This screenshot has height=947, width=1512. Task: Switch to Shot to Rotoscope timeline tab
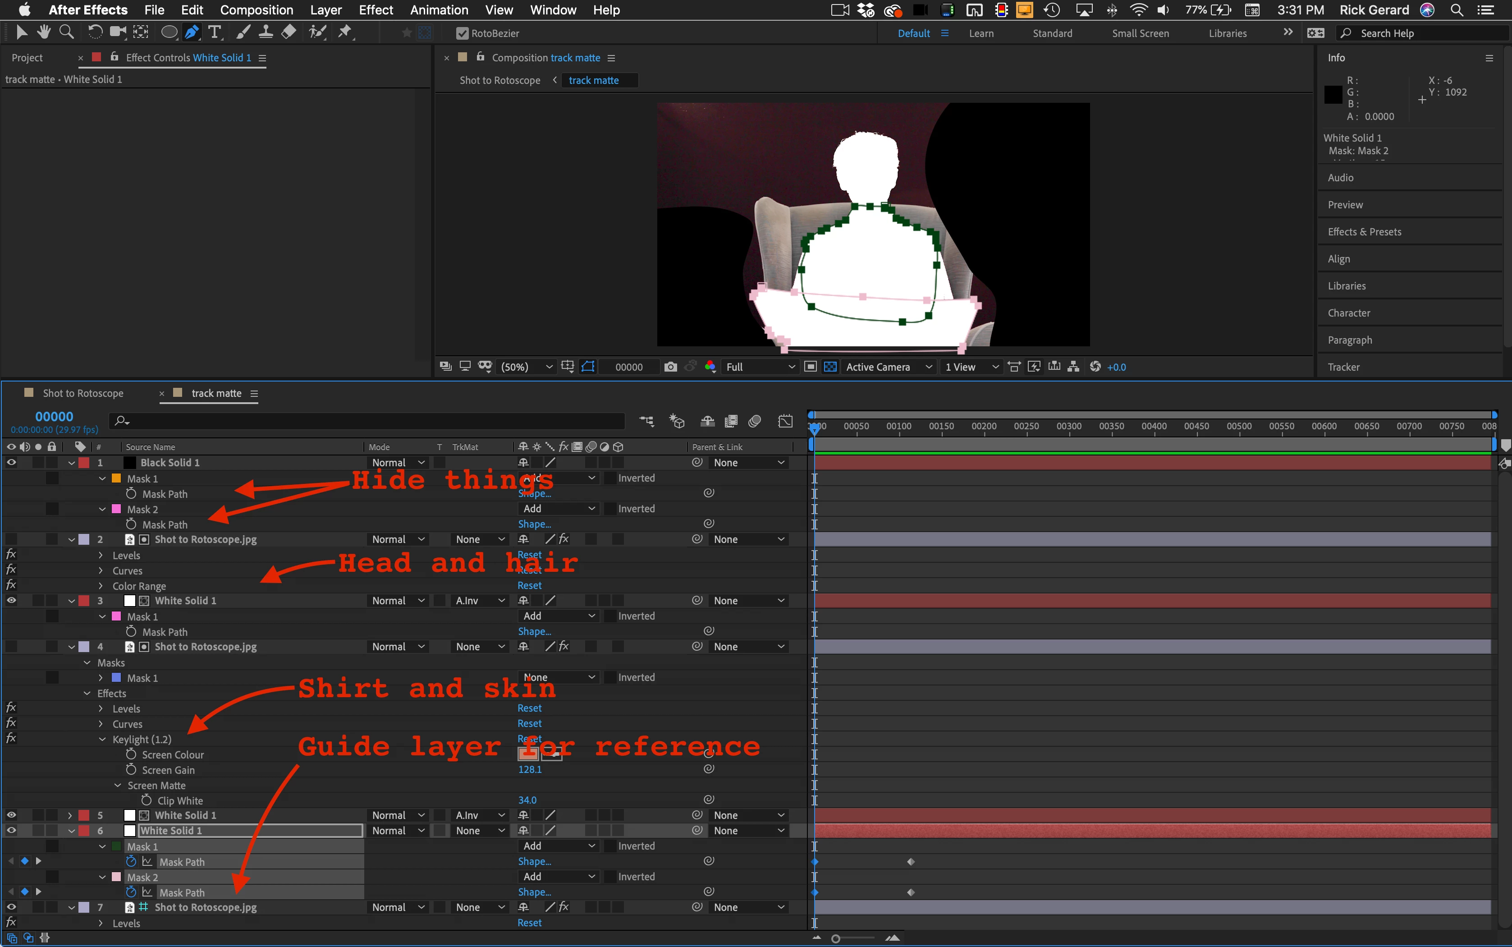(82, 393)
